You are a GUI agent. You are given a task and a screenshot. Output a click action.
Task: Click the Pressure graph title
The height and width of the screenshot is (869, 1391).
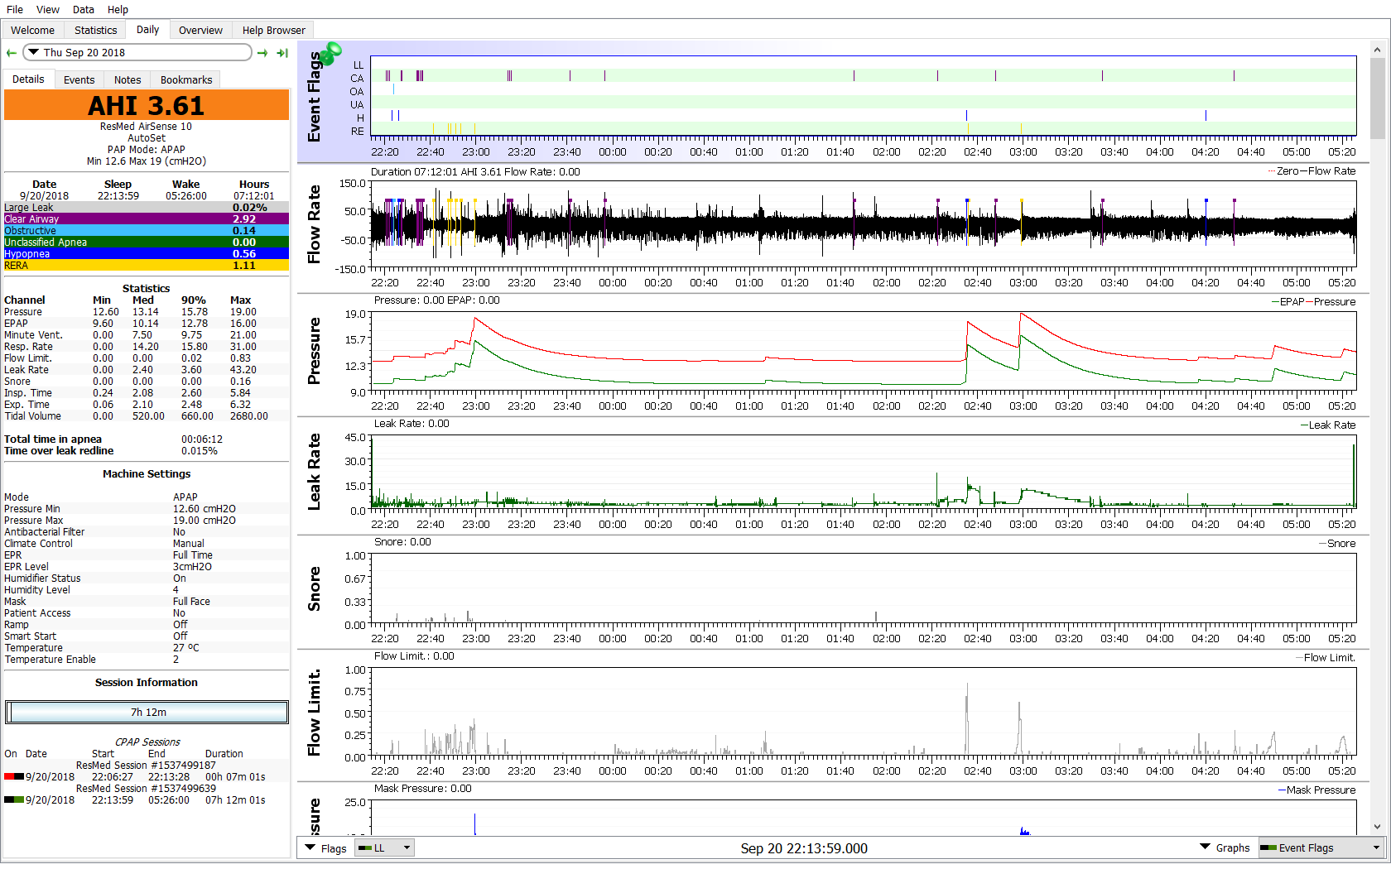point(314,351)
